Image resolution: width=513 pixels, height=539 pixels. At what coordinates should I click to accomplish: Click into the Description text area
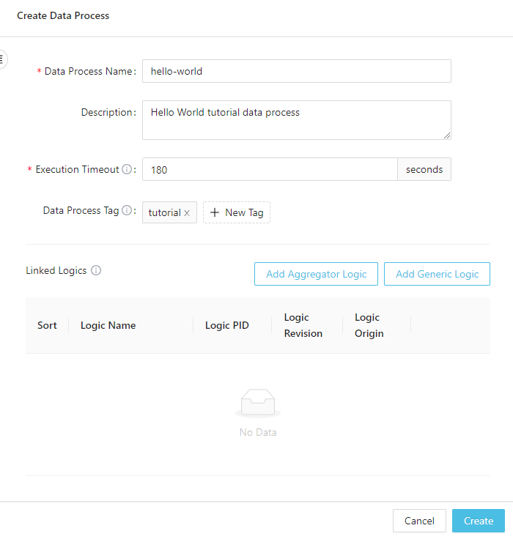tap(296, 119)
